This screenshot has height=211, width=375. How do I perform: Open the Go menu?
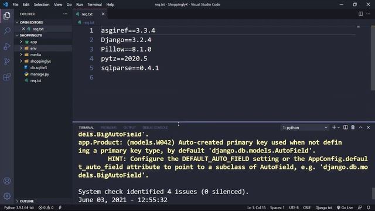click(x=69, y=5)
